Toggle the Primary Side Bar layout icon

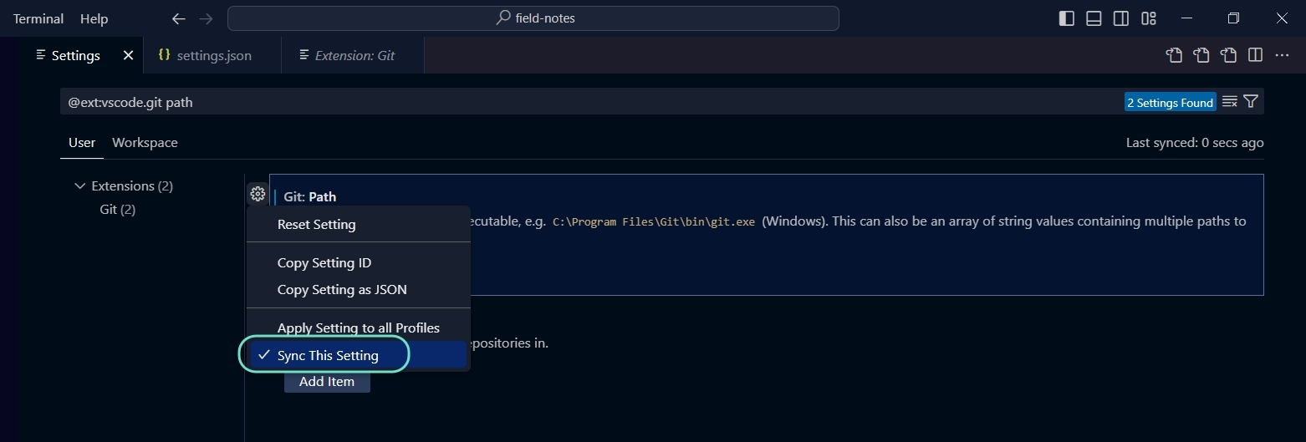point(1066,18)
